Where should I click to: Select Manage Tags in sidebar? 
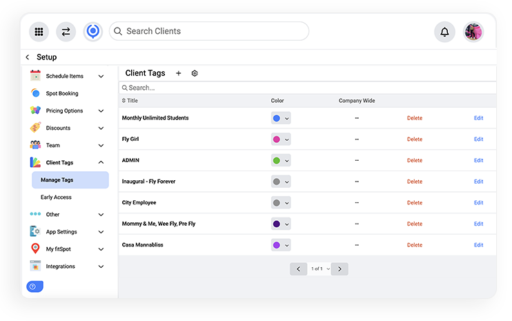coord(70,180)
